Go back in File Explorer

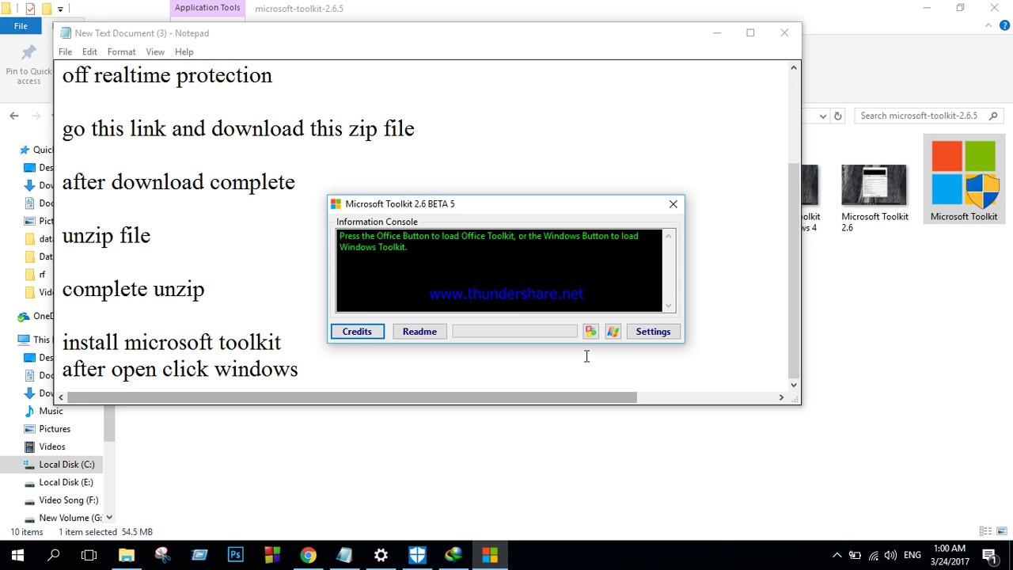(14, 116)
